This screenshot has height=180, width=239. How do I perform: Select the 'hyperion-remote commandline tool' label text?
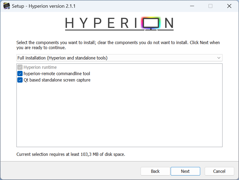click(x=57, y=74)
